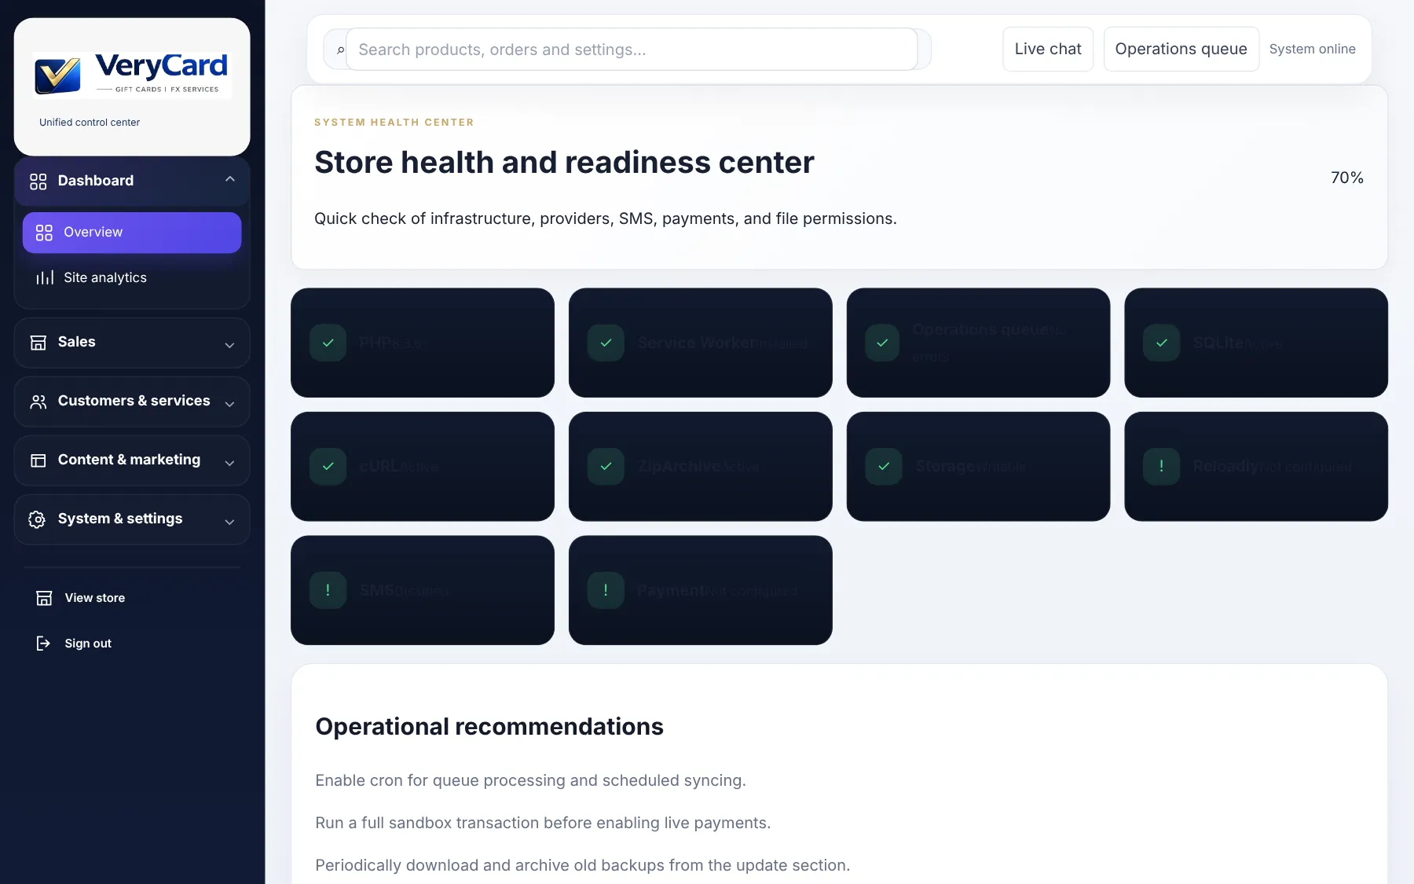Click the Reloadly warning exclamation icon
This screenshot has width=1414, height=884.
(1161, 466)
